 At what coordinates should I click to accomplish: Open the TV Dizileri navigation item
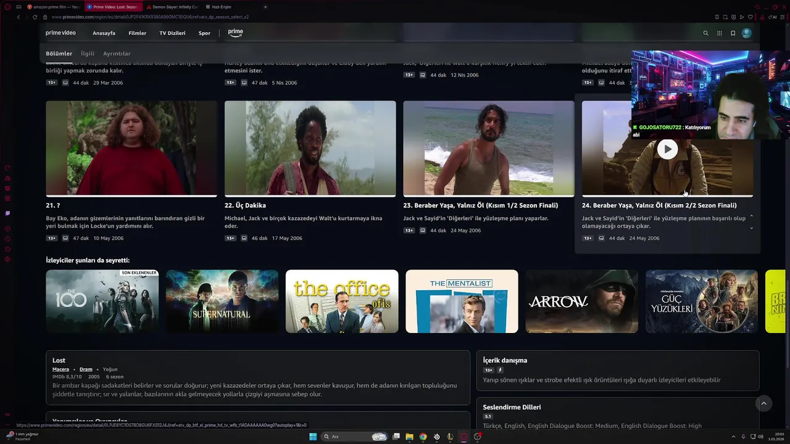(172, 33)
